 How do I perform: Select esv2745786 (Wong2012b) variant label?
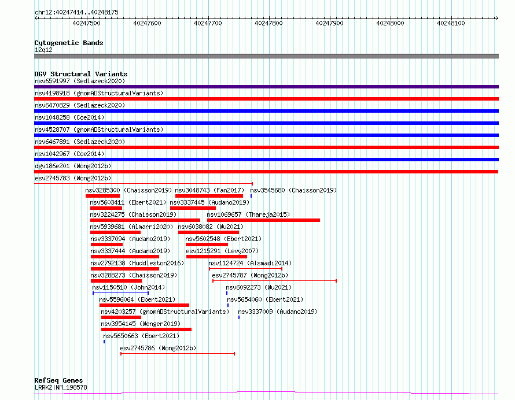[158, 348]
